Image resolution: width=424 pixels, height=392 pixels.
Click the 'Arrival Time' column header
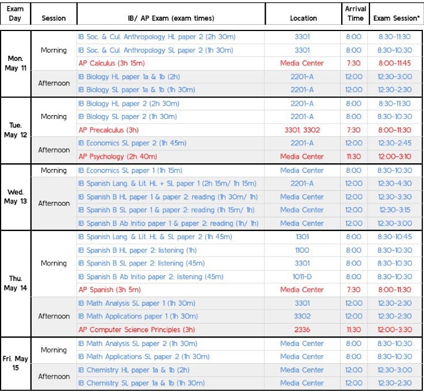[356, 14]
